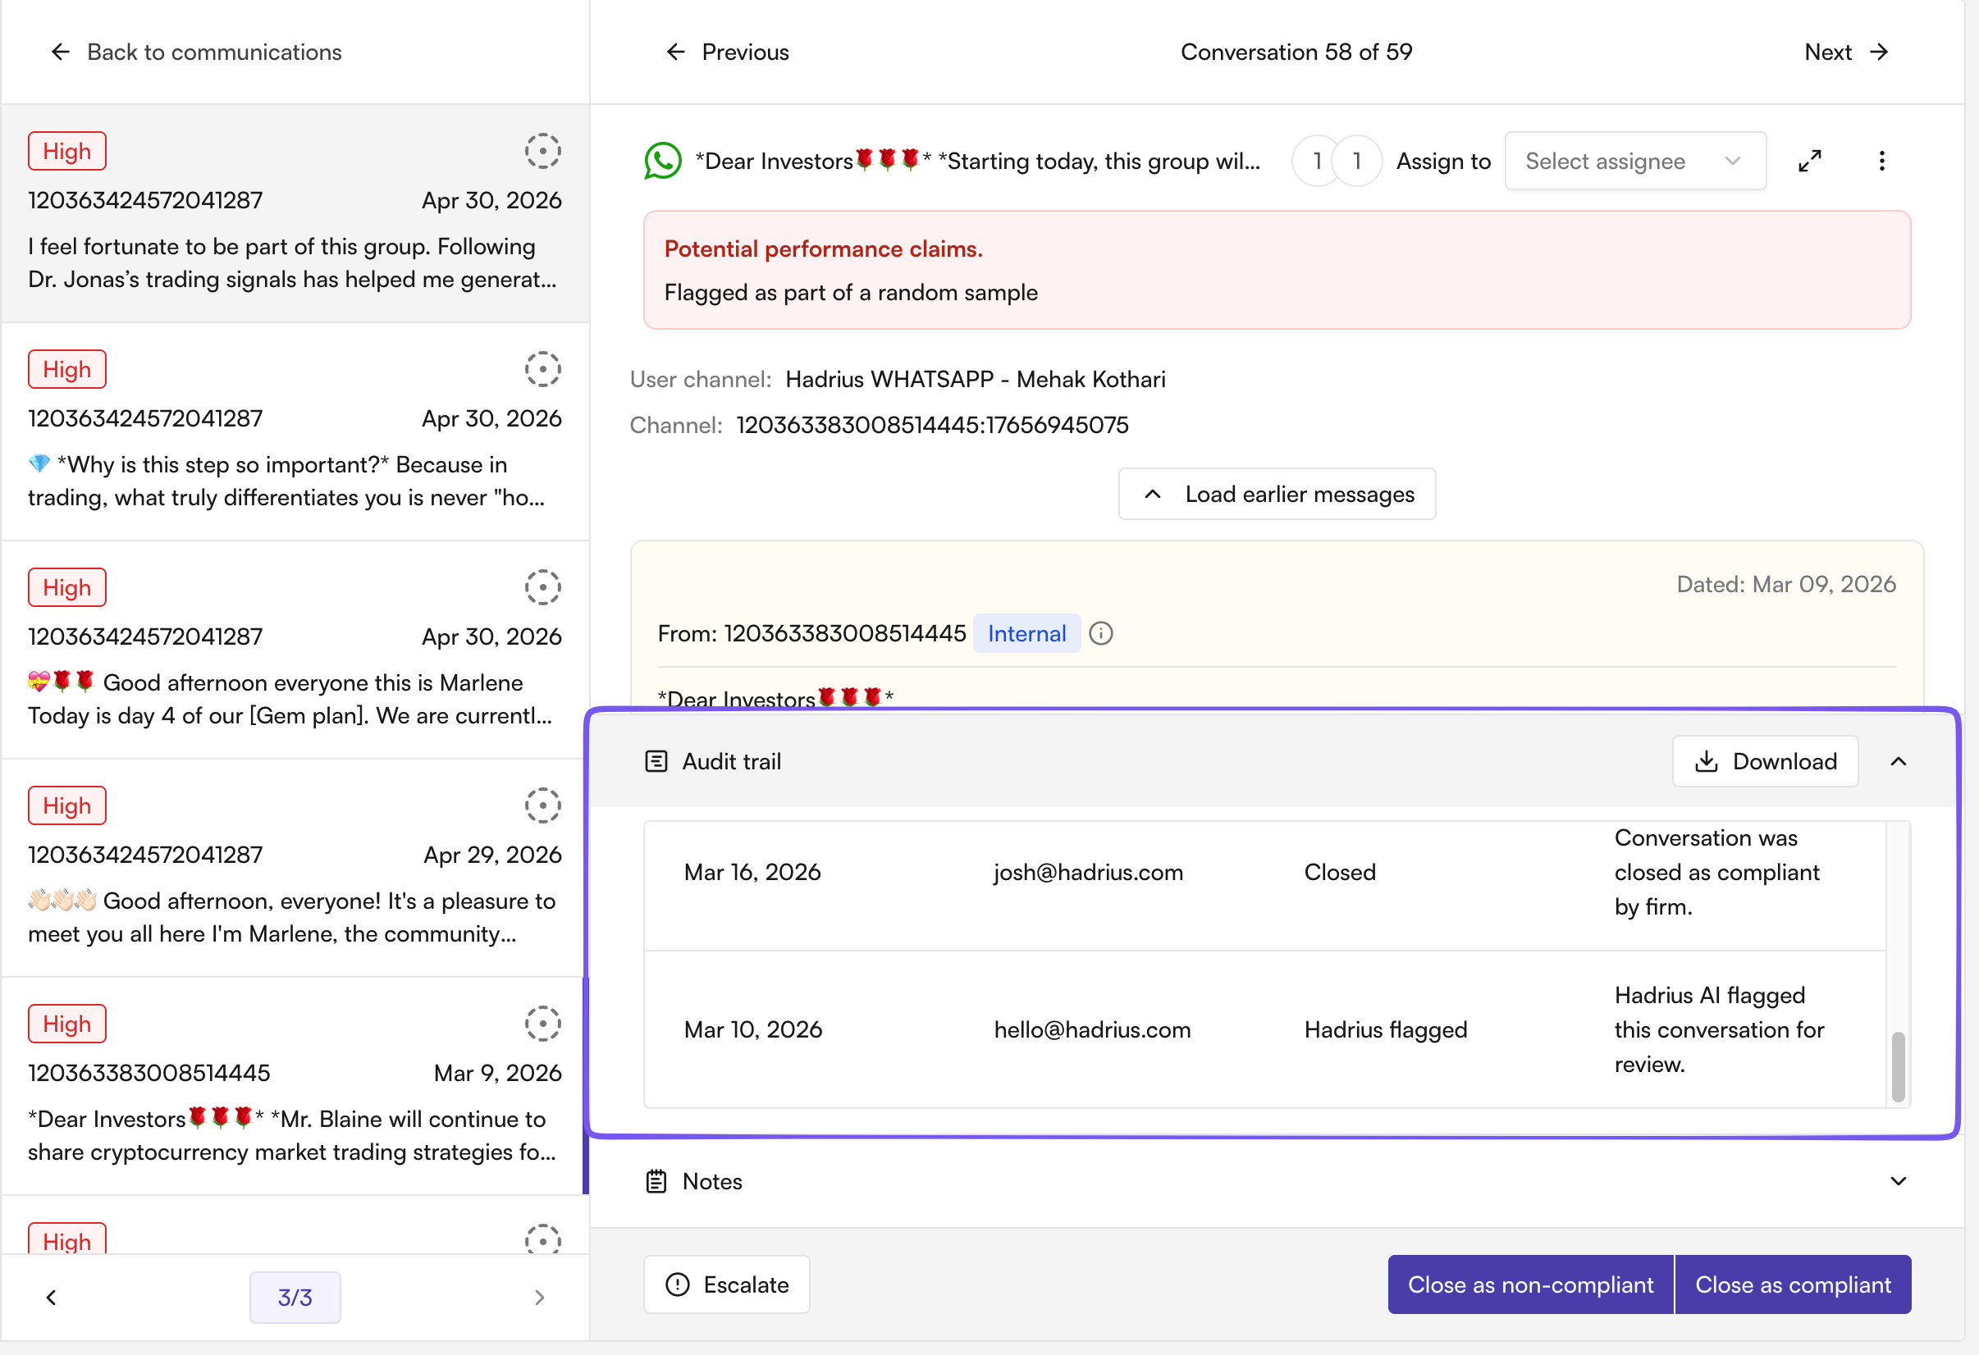The height and width of the screenshot is (1355, 1979).
Task: Click 'Dated: Mar 09, 2026' message date
Action: (x=1785, y=584)
